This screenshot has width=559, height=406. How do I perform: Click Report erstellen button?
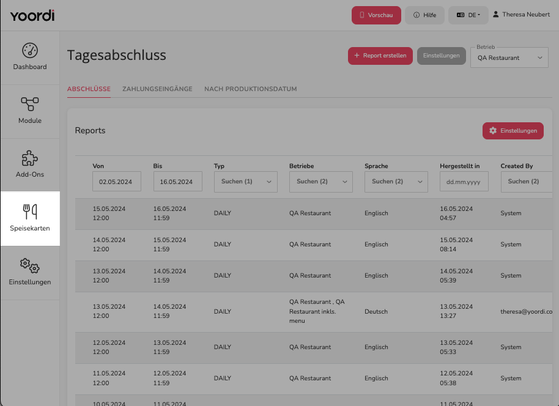click(x=380, y=56)
